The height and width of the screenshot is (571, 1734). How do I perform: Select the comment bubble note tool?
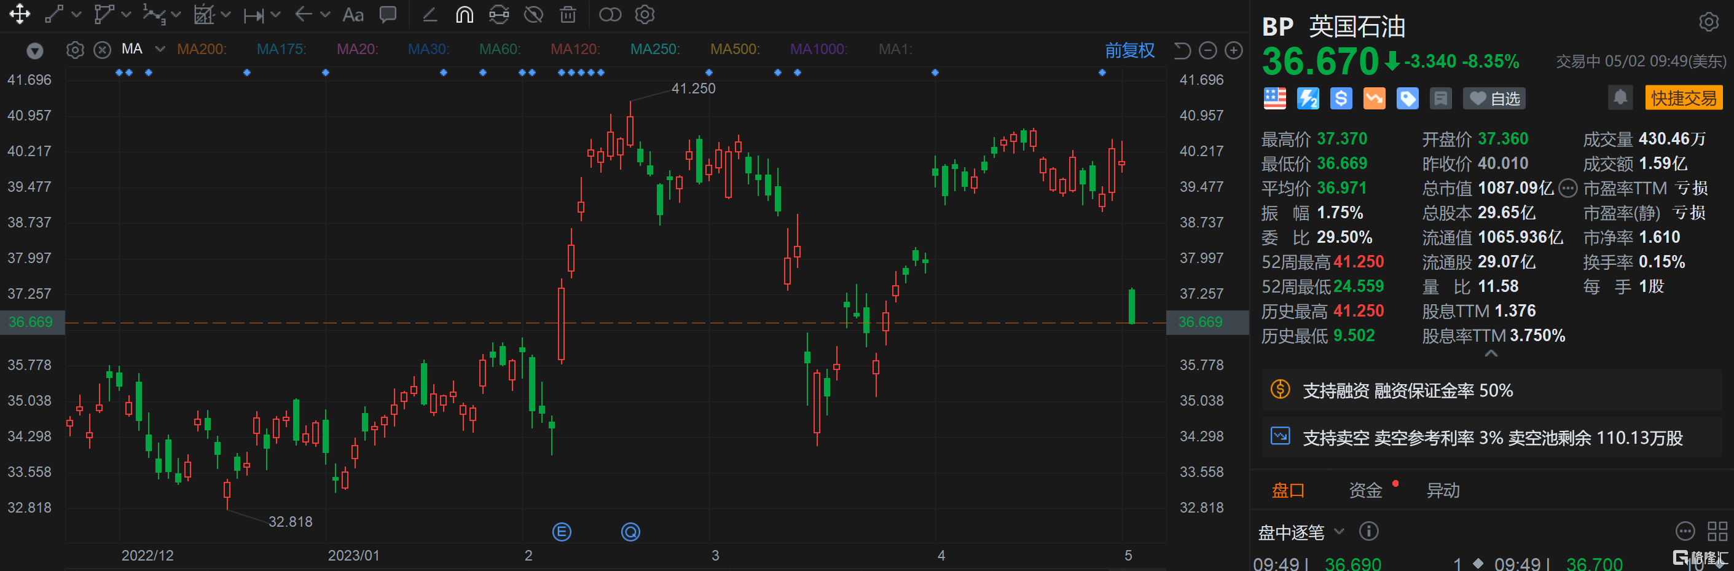(388, 14)
